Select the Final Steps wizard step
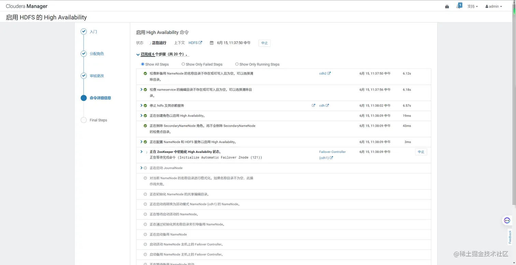This screenshot has width=516, height=265. click(x=98, y=120)
